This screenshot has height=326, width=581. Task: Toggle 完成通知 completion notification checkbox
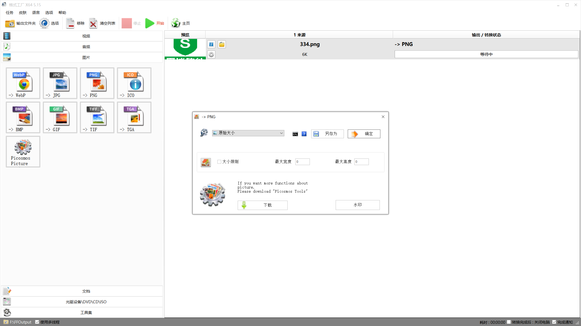[x=554, y=322]
